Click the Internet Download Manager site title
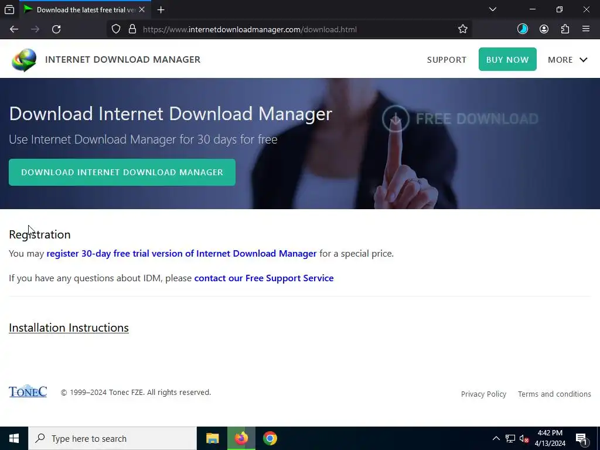 [x=122, y=60]
